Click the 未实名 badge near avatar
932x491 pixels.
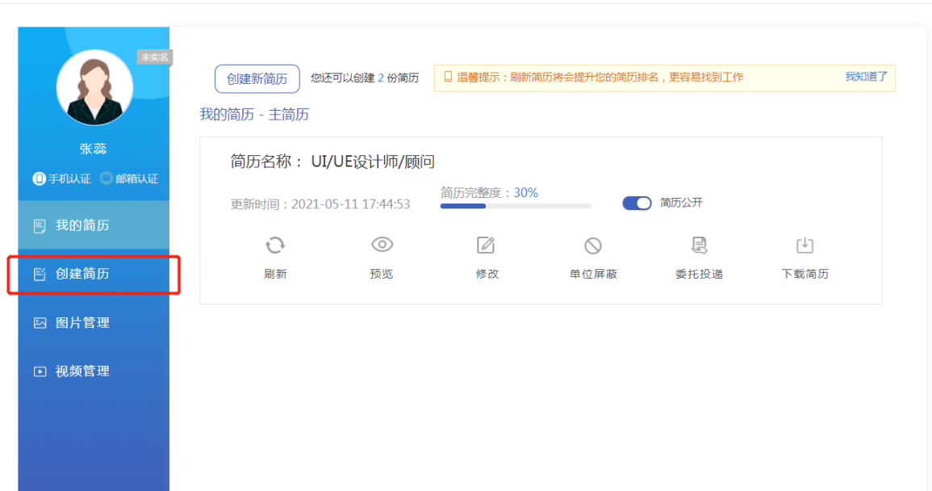(x=154, y=57)
